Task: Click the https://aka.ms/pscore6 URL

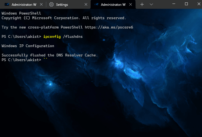Action: pos(109,27)
